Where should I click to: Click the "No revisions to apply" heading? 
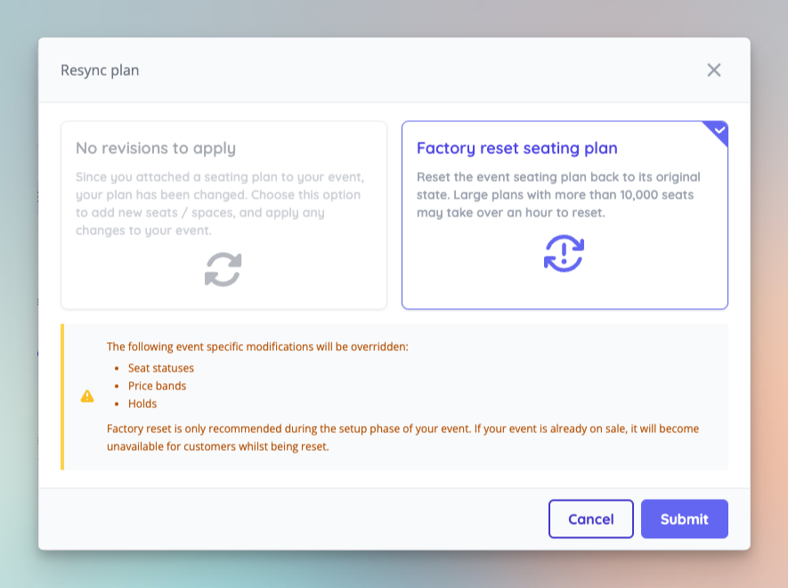point(156,149)
